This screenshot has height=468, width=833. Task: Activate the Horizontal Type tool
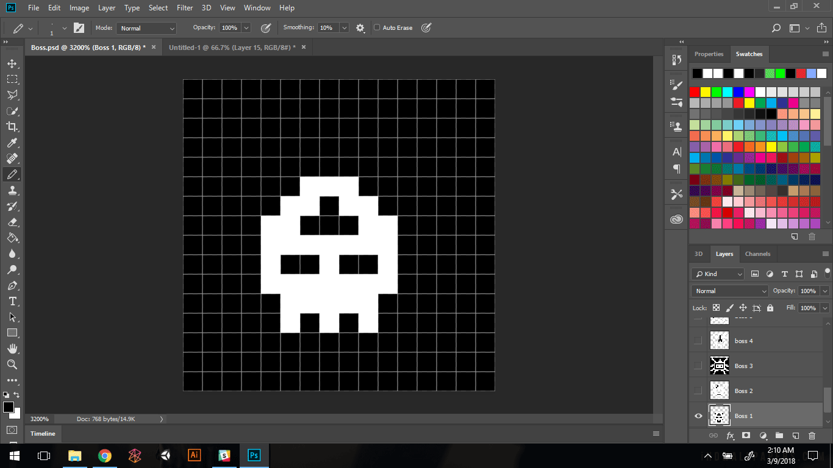tap(12, 302)
